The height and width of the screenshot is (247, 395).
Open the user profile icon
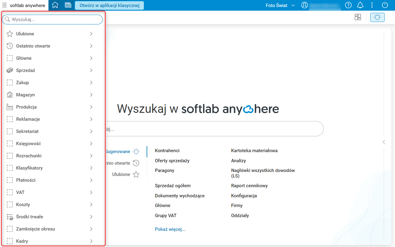pyautogui.click(x=304, y=5)
